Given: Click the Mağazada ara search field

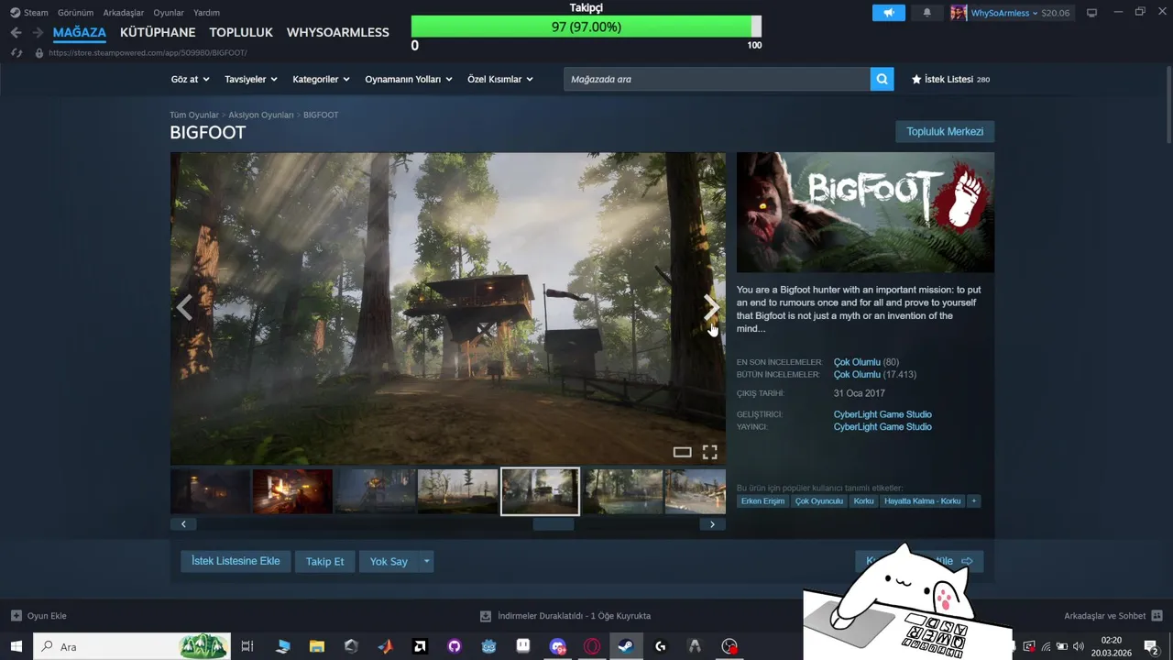Looking at the screenshot, I should pos(717,79).
